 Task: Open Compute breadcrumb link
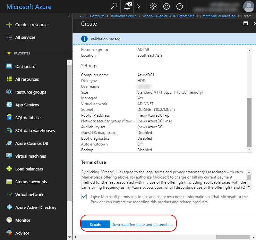point(97,16)
